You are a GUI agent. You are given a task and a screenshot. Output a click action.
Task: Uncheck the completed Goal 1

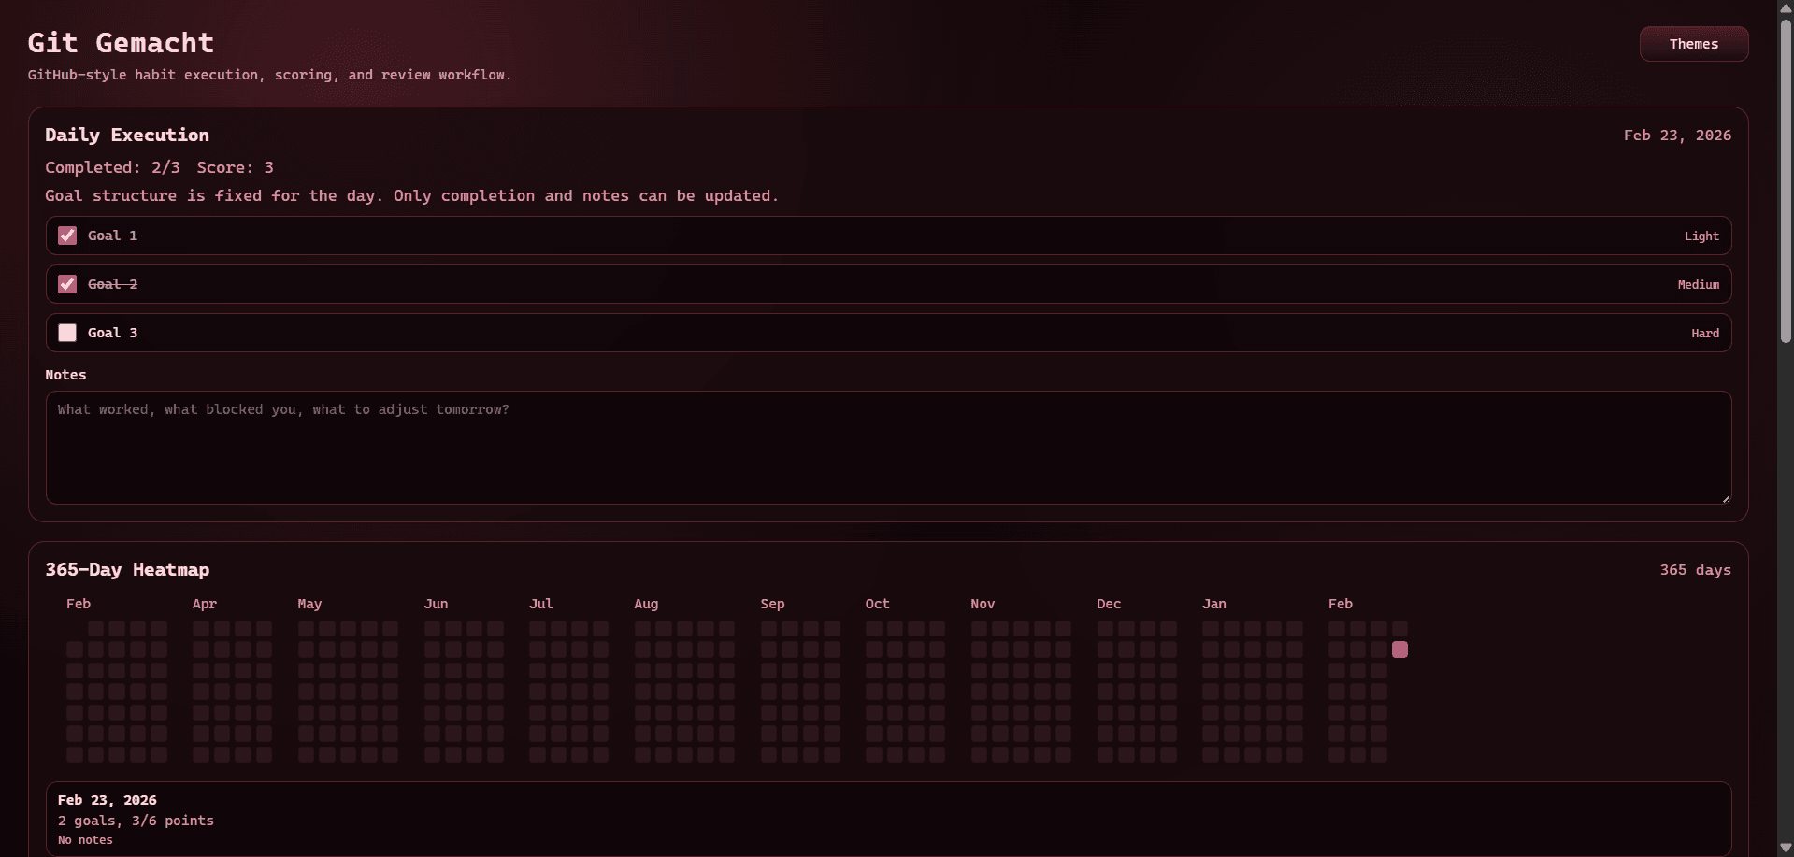66,235
